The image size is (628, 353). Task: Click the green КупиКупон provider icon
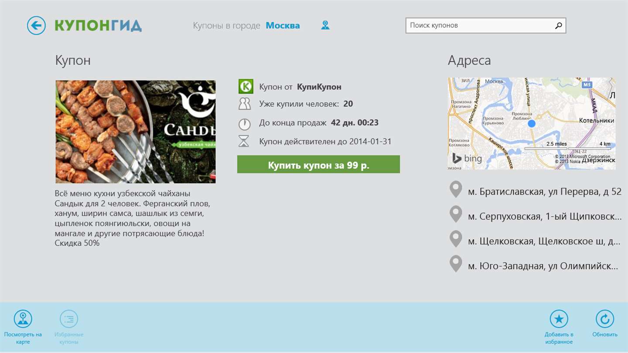tap(246, 86)
